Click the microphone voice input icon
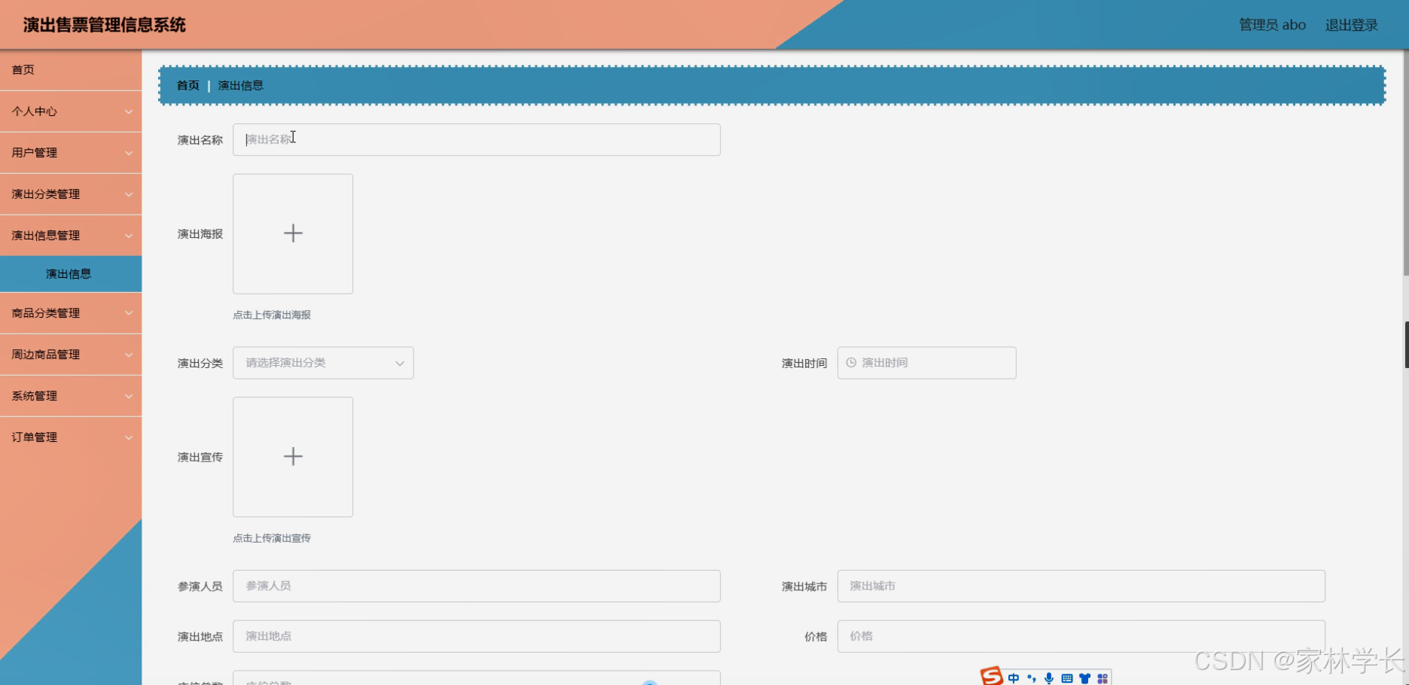The width and height of the screenshot is (1409, 685). pyautogui.click(x=1049, y=678)
